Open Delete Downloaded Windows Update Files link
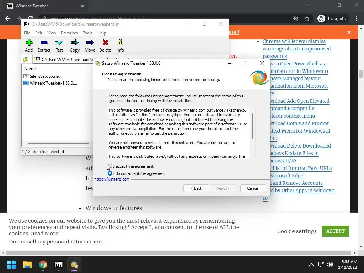Image resolution: width=364 pixels, height=273 pixels. pyautogui.click(x=300, y=153)
